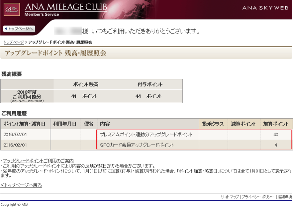This screenshot has height=208, width=293.
Task: Click the トップページへ back button
Action: click(x=19, y=29)
